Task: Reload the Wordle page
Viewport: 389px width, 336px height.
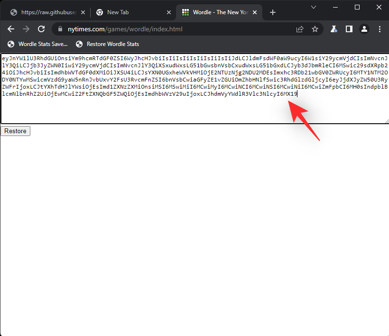Action: click(41, 29)
